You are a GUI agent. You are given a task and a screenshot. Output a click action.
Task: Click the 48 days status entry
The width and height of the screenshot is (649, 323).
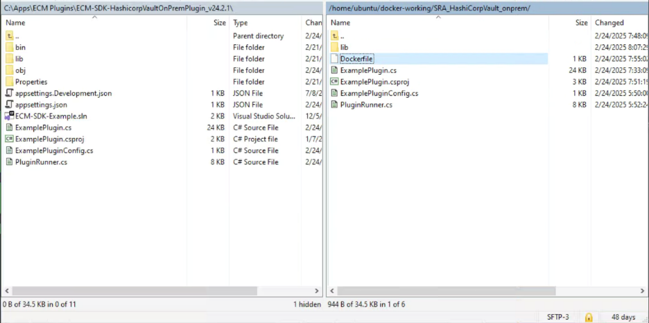623,317
